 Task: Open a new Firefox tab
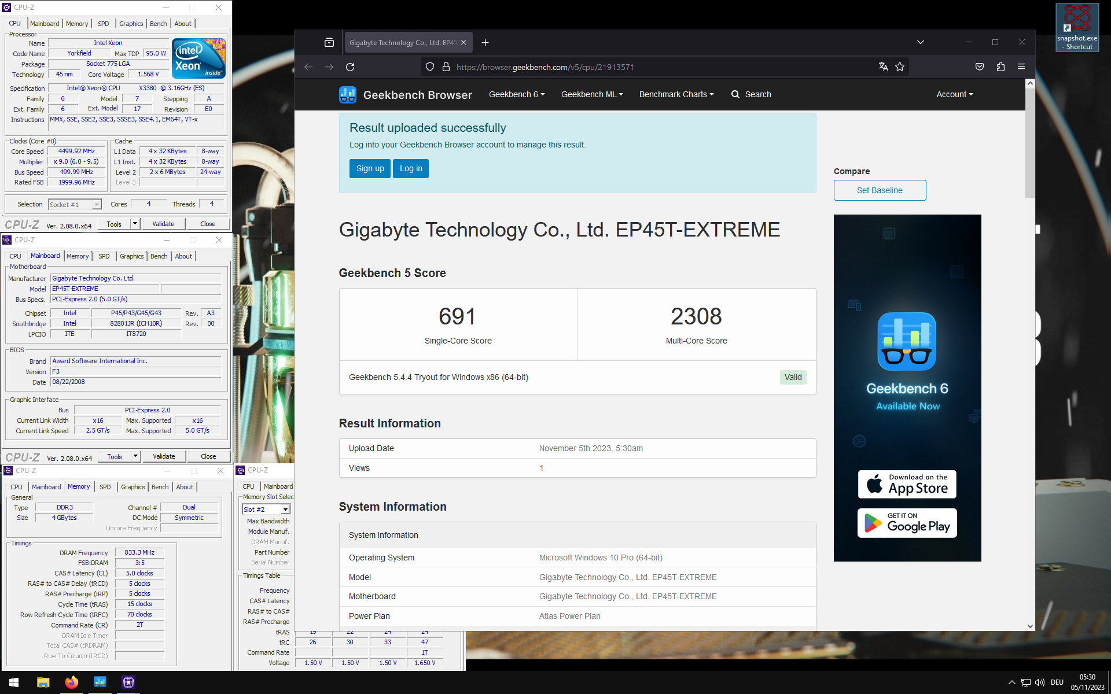[485, 42]
